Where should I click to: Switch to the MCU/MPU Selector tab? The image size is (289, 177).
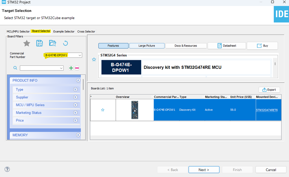coord(18,32)
